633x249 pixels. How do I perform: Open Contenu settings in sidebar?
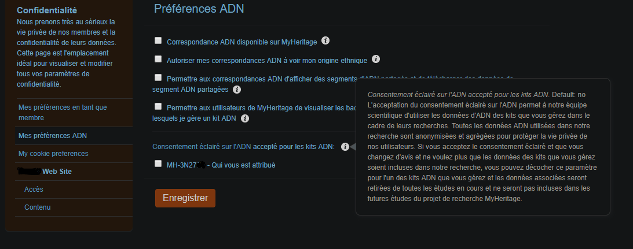[74, 207]
